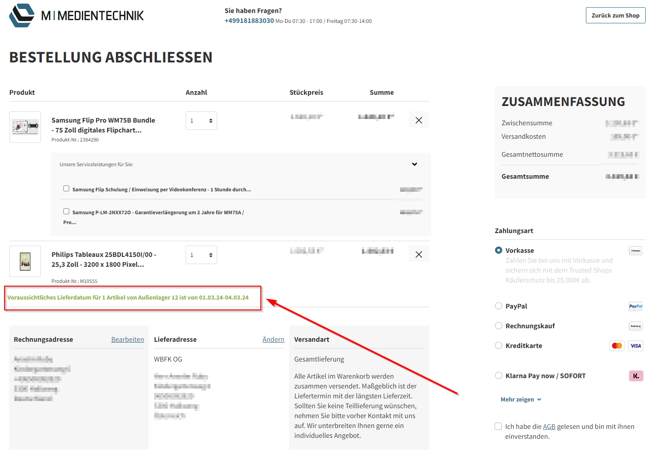Click the Rechnungskauf payment icon
Image resolution: width=656 pixels, height=450 pixels.
point(636,326)
